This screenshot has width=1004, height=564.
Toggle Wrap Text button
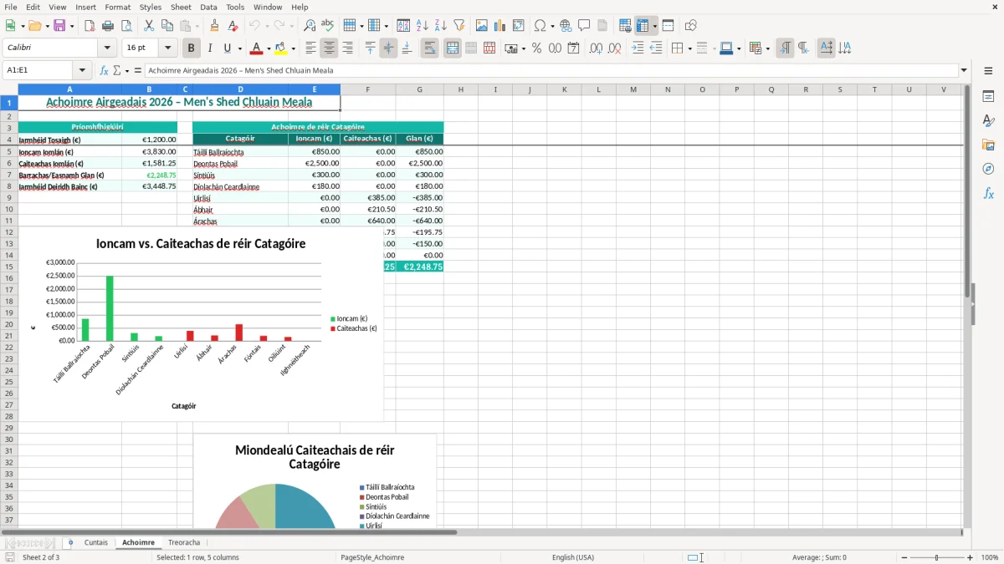tap(429, 48)
